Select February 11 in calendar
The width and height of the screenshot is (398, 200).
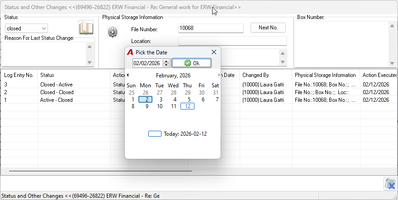pyautogui.click(x=173, y=106)
